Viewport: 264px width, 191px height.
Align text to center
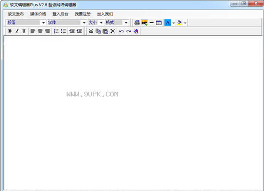point(40,31)
